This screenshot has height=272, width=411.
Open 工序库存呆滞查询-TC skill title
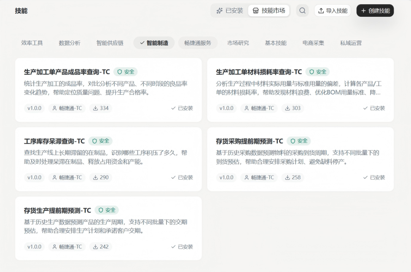tap(54, 141)
